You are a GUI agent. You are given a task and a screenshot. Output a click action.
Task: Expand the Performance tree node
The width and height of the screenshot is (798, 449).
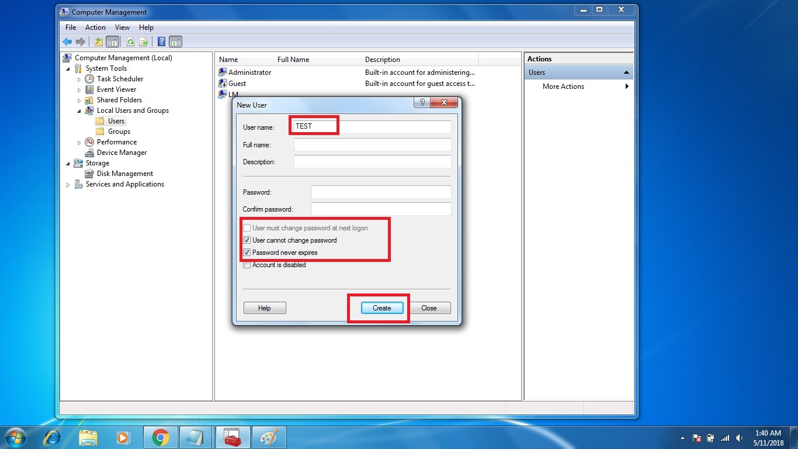click(79, 141)
